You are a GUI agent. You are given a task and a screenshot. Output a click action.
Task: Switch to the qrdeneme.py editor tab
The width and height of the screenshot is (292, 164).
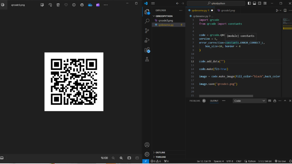199,10
